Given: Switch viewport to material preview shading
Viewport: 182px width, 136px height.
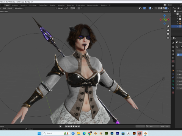Looking at the screenshot, I should click(x=164, y=8).
